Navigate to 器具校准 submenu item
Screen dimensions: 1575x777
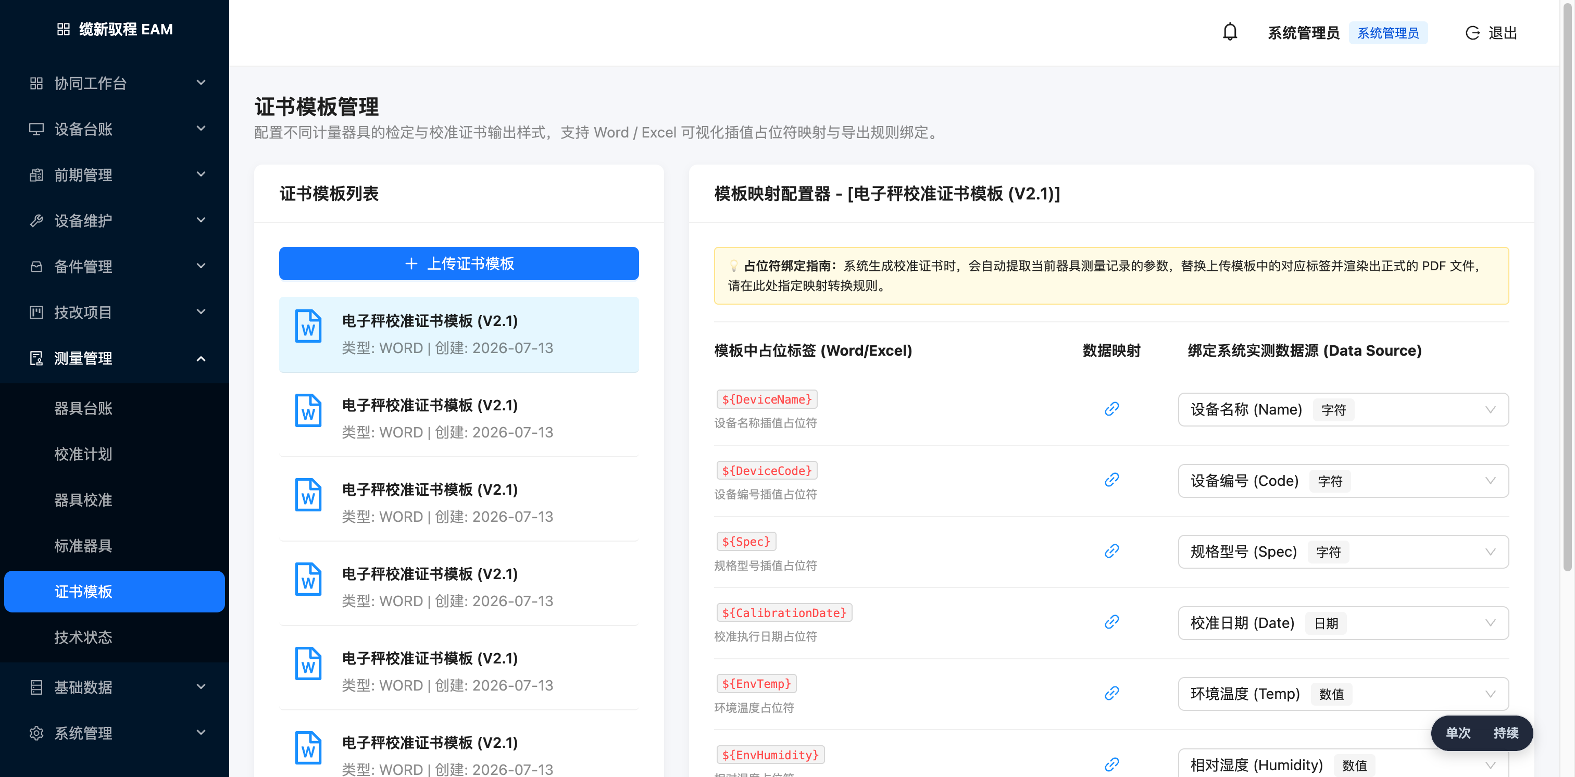115,500
